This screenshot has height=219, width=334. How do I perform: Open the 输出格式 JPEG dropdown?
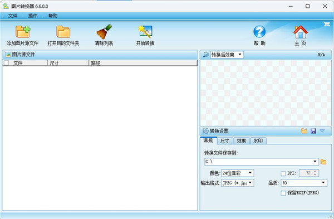tap(250, 183)
